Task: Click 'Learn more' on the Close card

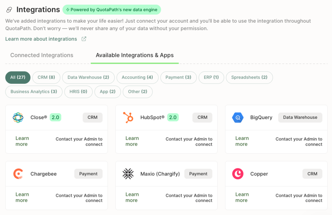Action: [x=22, y=141]
